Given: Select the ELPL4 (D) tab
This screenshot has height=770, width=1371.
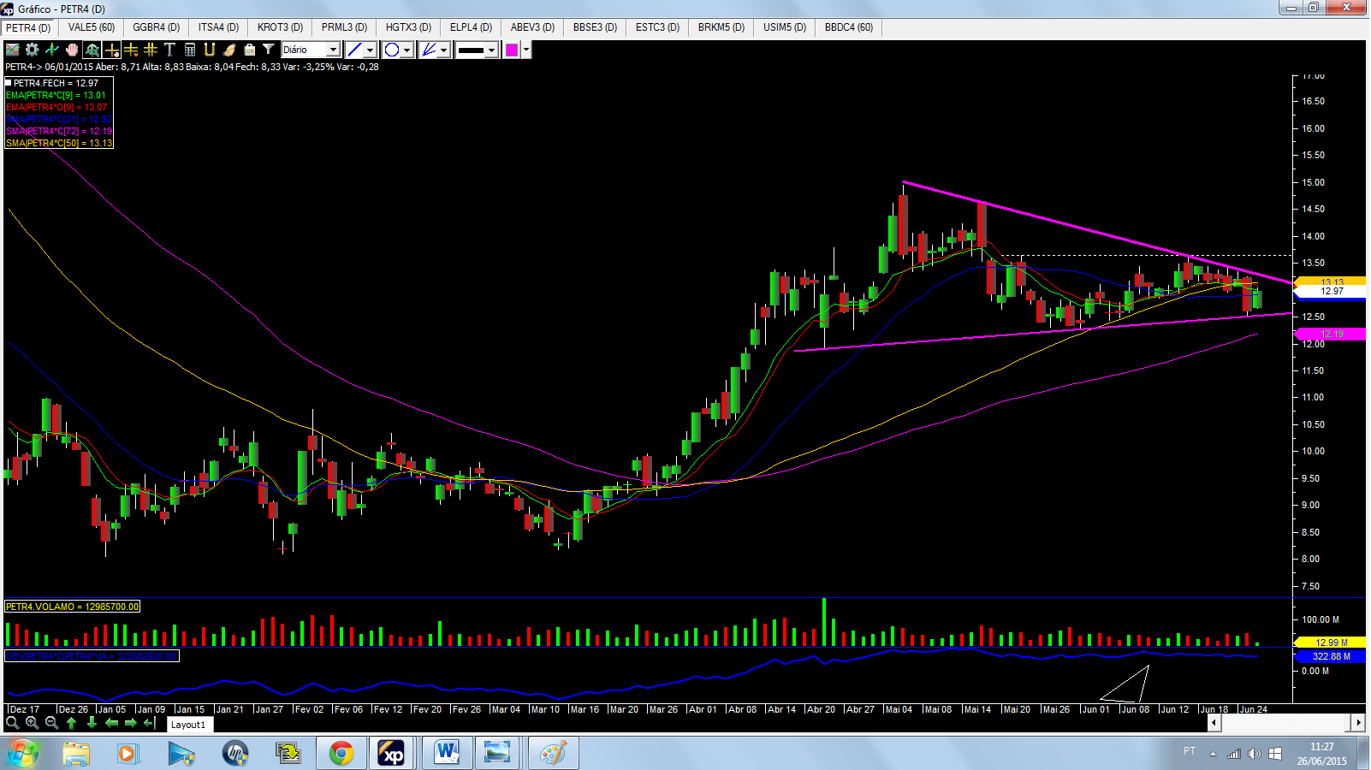Looking at the screenshot, I should 472,27.
